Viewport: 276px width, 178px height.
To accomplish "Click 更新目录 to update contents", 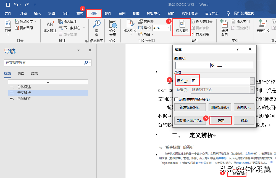I will [24, 28].
